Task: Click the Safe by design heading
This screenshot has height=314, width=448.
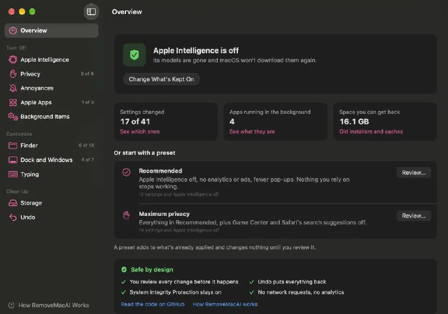Action: coord(152,270)
